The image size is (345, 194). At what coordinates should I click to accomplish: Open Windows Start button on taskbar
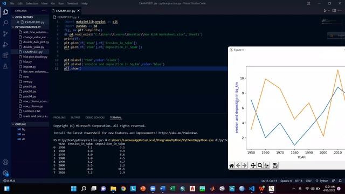coord(74,189)
